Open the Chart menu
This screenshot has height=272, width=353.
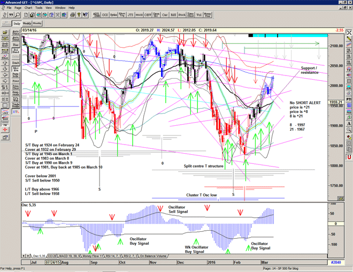click(28, 8)
